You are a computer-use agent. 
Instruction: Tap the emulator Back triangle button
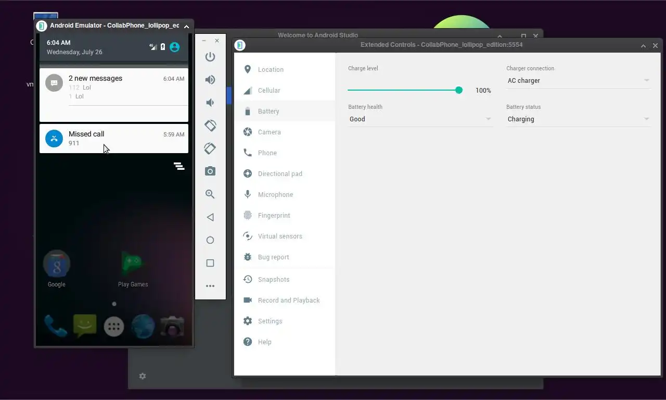[210, 217]
